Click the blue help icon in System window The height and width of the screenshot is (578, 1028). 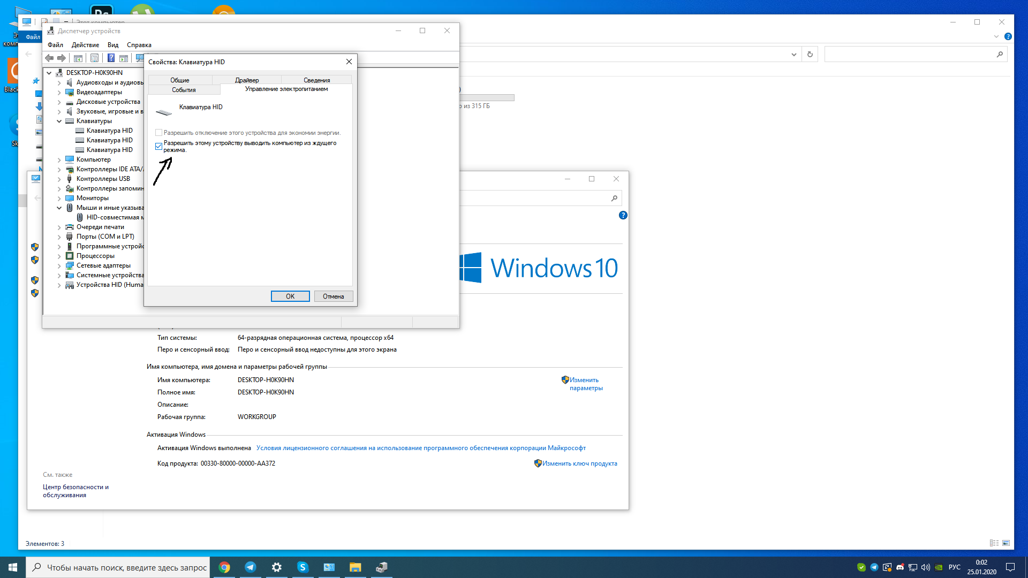point(623,215)
